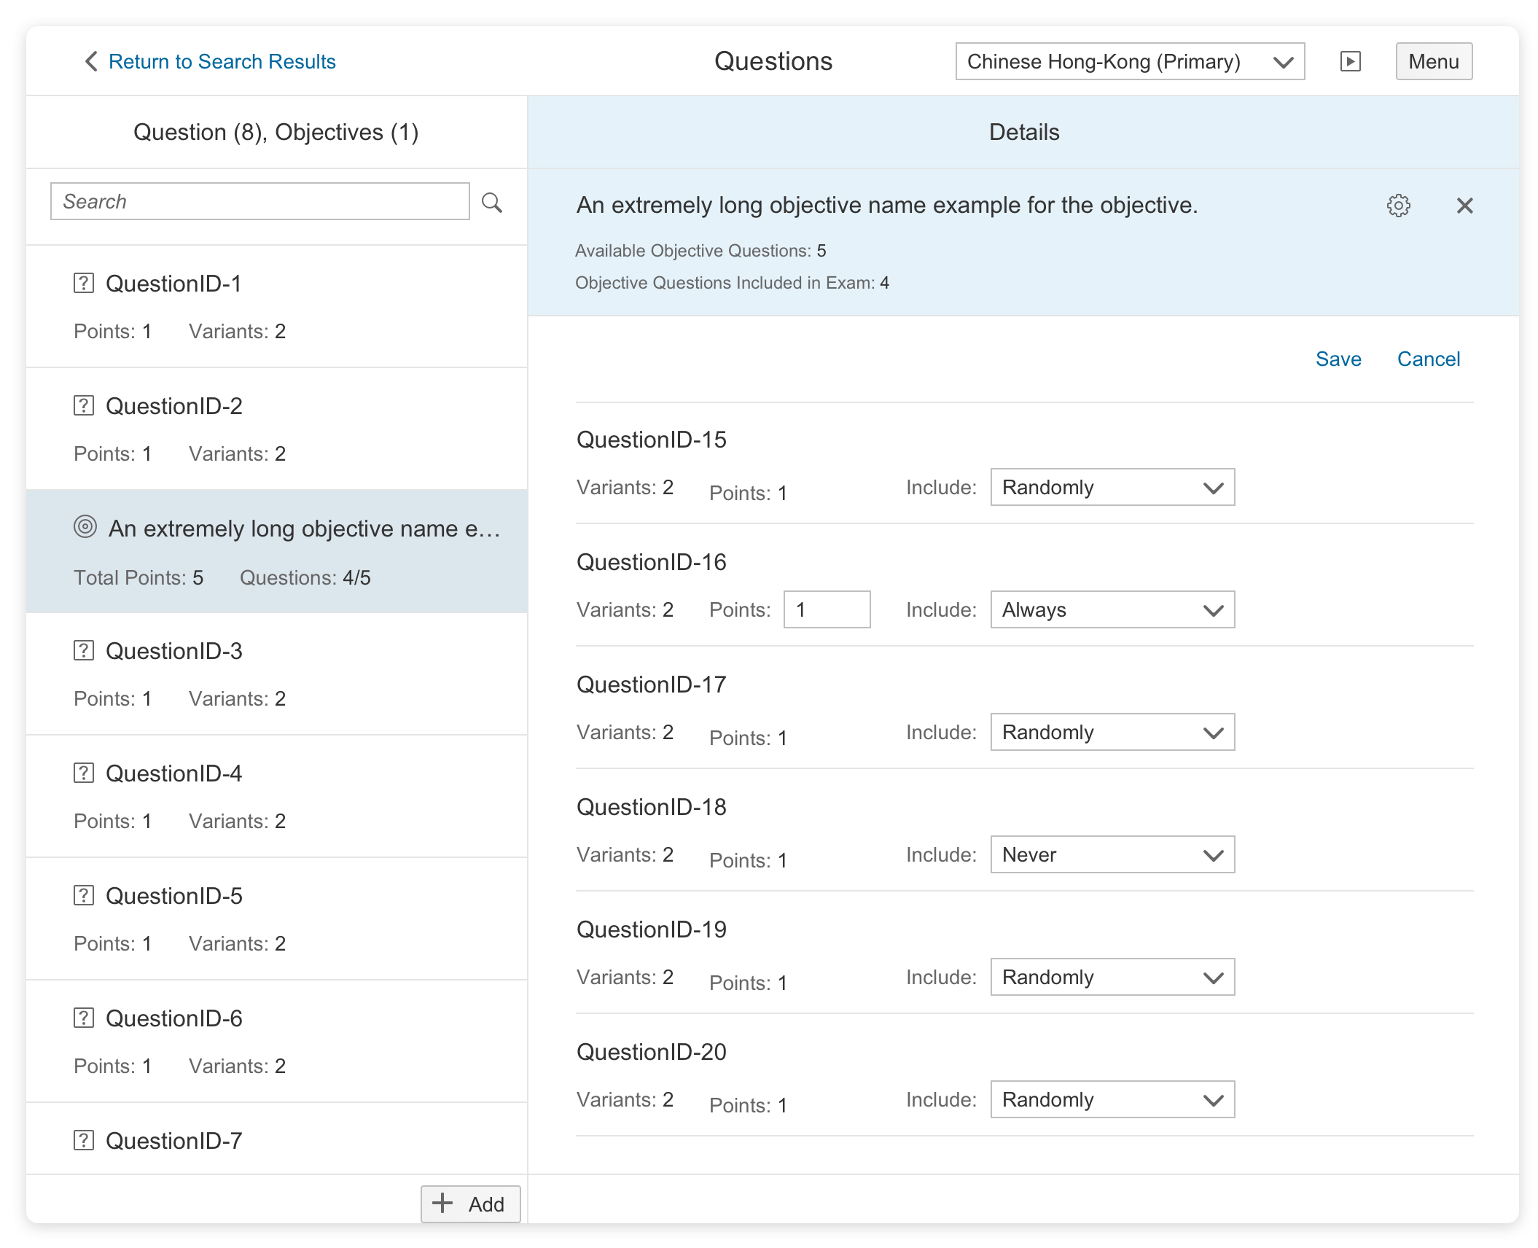Open objective settings gear icon
Screen dimensions: 1538x1248
1398,206
